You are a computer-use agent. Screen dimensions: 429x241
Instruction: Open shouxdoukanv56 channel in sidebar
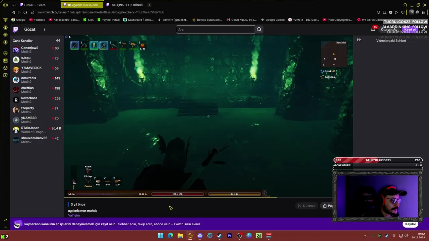(x=36, y=140)
